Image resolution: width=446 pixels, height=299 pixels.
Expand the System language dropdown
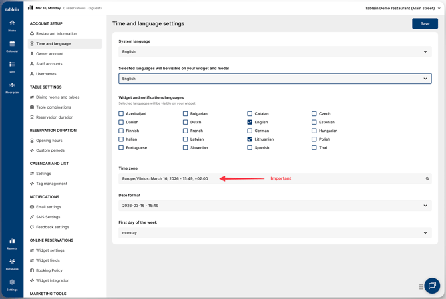coord(275,51)
